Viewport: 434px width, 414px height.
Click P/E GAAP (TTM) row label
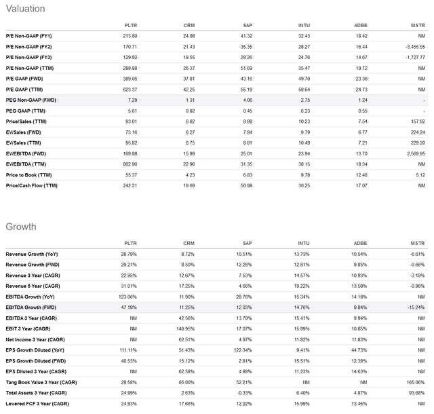24,90
